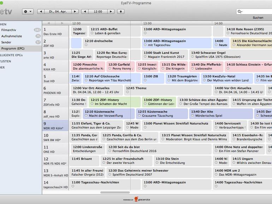The image size is (272, 204).
Task: Select Programm (EPG) sidebar item
Action: pos(20,49)
